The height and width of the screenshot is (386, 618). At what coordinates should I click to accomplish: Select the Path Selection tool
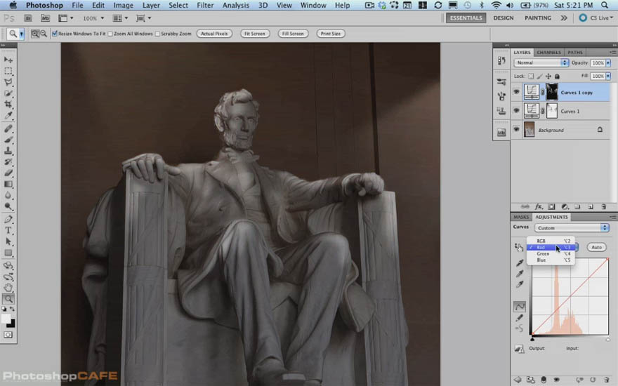tap(8, 241)
